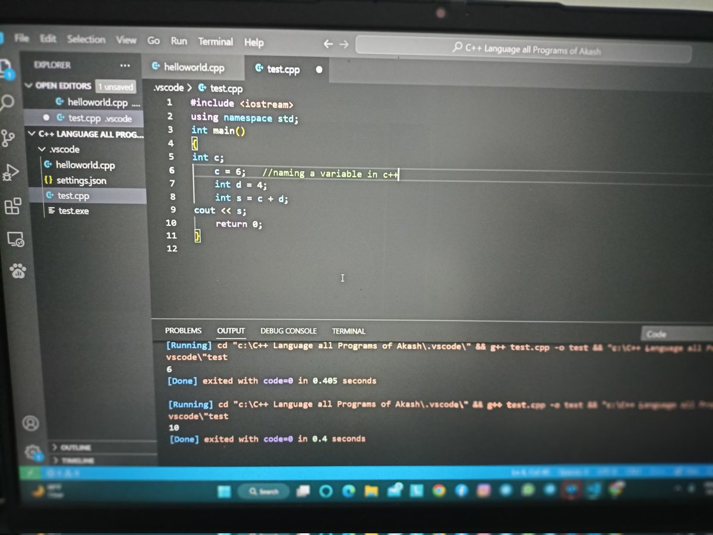Open the Manage gear icon
Image resolution: width=713 pixels, height=535 pixels.
tap(33, 453)
